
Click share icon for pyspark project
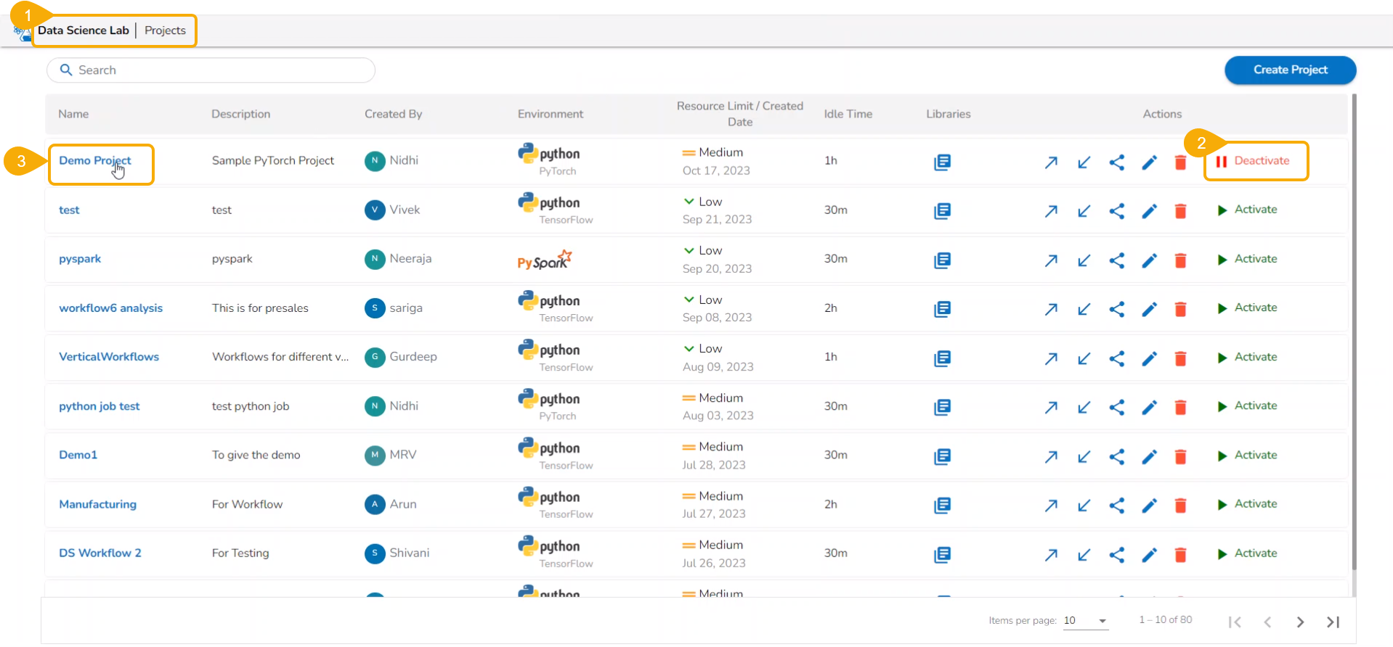point(1116,260)
